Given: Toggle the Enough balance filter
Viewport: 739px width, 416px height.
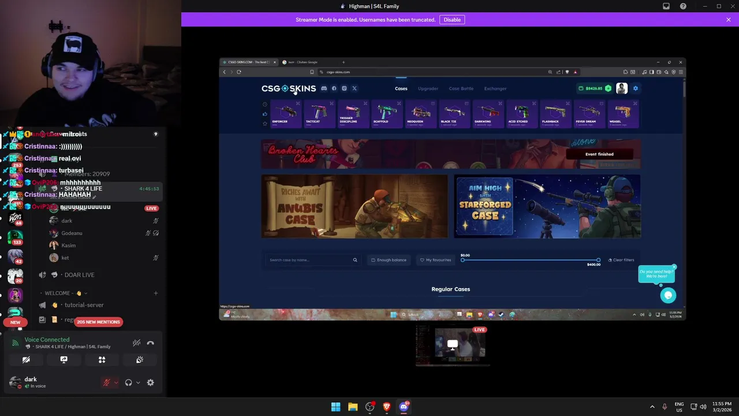Looking at the screenshot, I should click(x=389, y=260).
